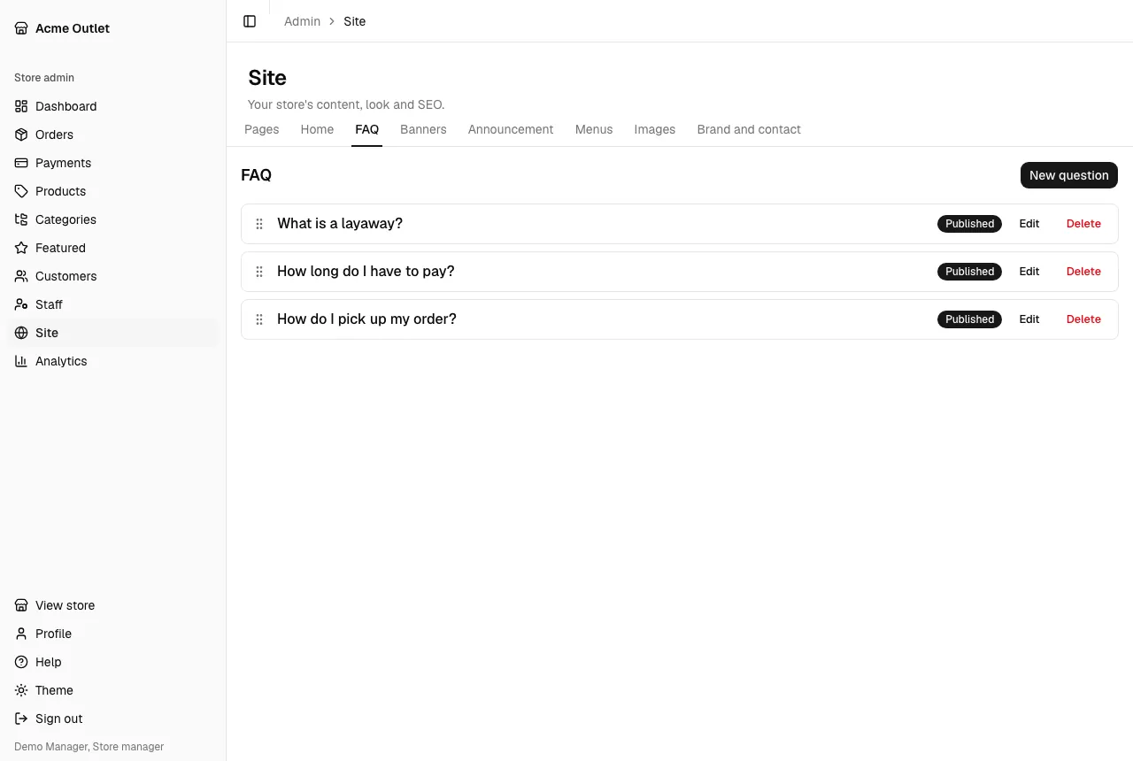Screen dimensions: 1133x761
Task: Click the Customers people icon
Action: coord(21,276)
